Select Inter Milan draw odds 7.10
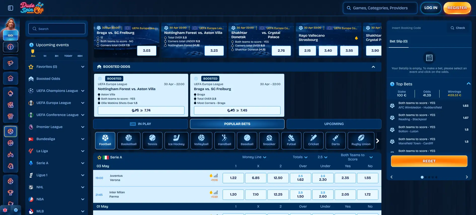The image size is (476, 215). point(256,194)
